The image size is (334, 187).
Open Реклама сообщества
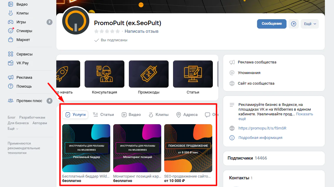[x=257, y=62]
